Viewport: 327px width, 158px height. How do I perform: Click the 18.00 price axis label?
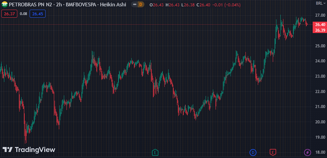click(x=320, y=153)
